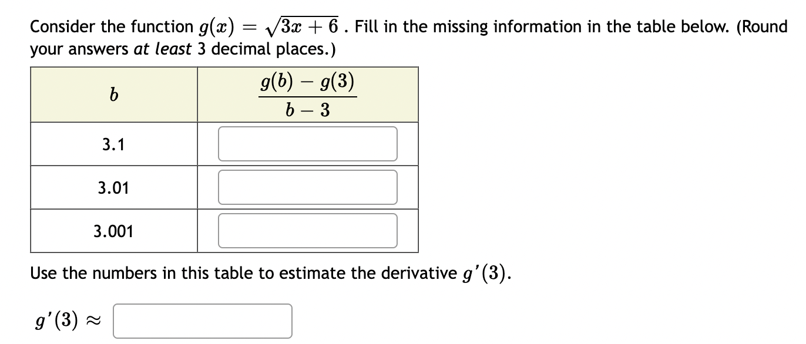
Task: Select the table cell containing 3.1
Action: 115,143
